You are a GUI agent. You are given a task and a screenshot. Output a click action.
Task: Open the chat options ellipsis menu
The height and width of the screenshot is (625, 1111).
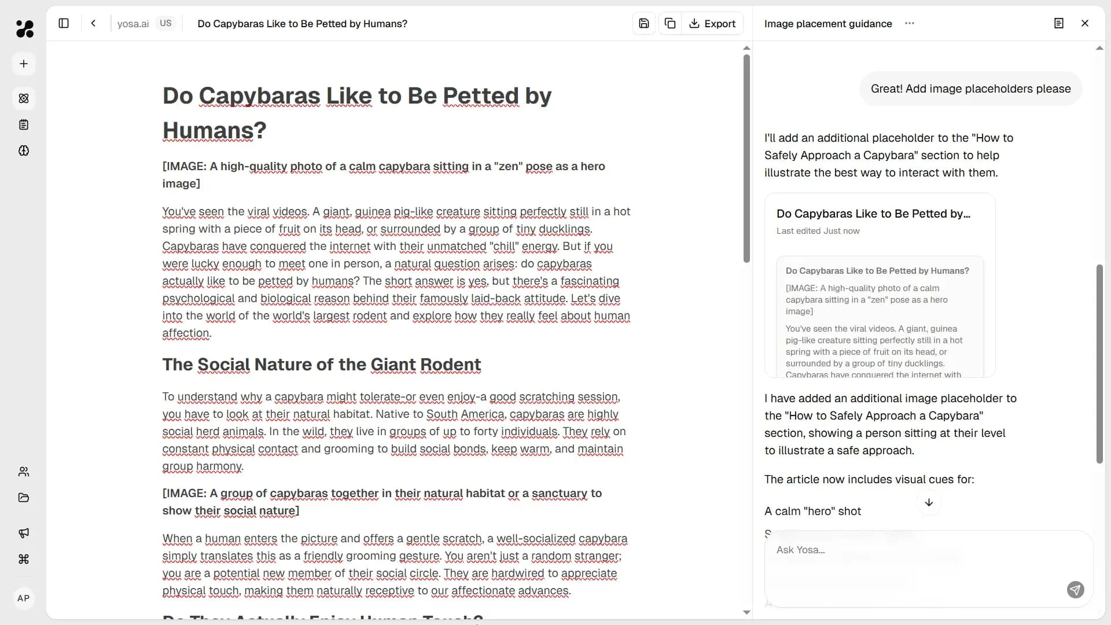909,24
